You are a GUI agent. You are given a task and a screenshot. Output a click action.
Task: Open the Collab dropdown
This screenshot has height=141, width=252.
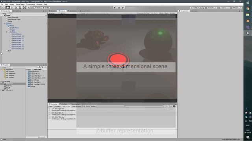tap(195, 7)
